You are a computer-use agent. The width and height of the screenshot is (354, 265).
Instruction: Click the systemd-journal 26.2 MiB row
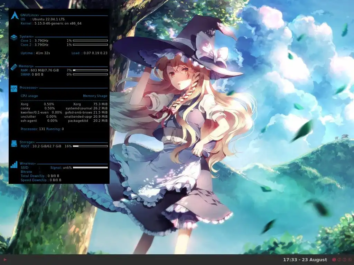pyautogui.click(x=86, y=108)
